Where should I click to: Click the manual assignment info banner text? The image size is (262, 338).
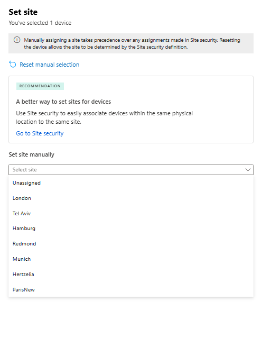pos(132,43)
